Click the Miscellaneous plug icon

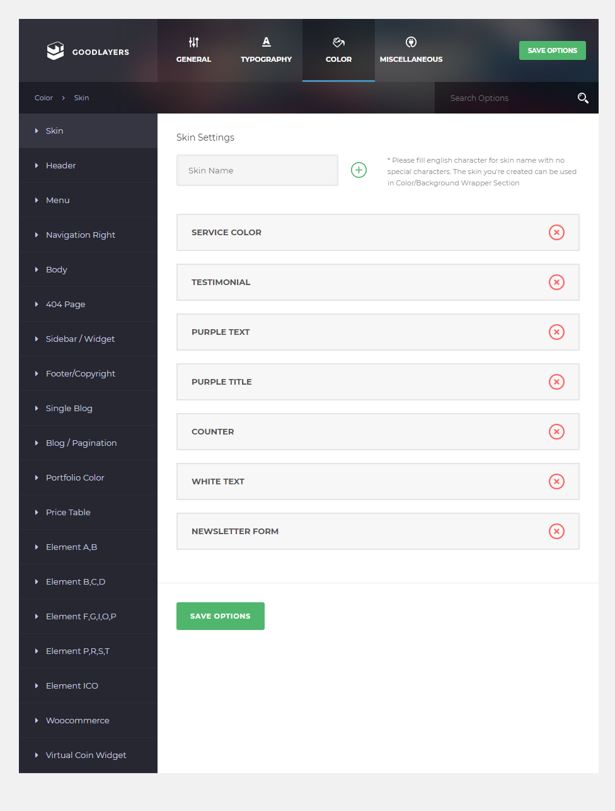(411, 42)
